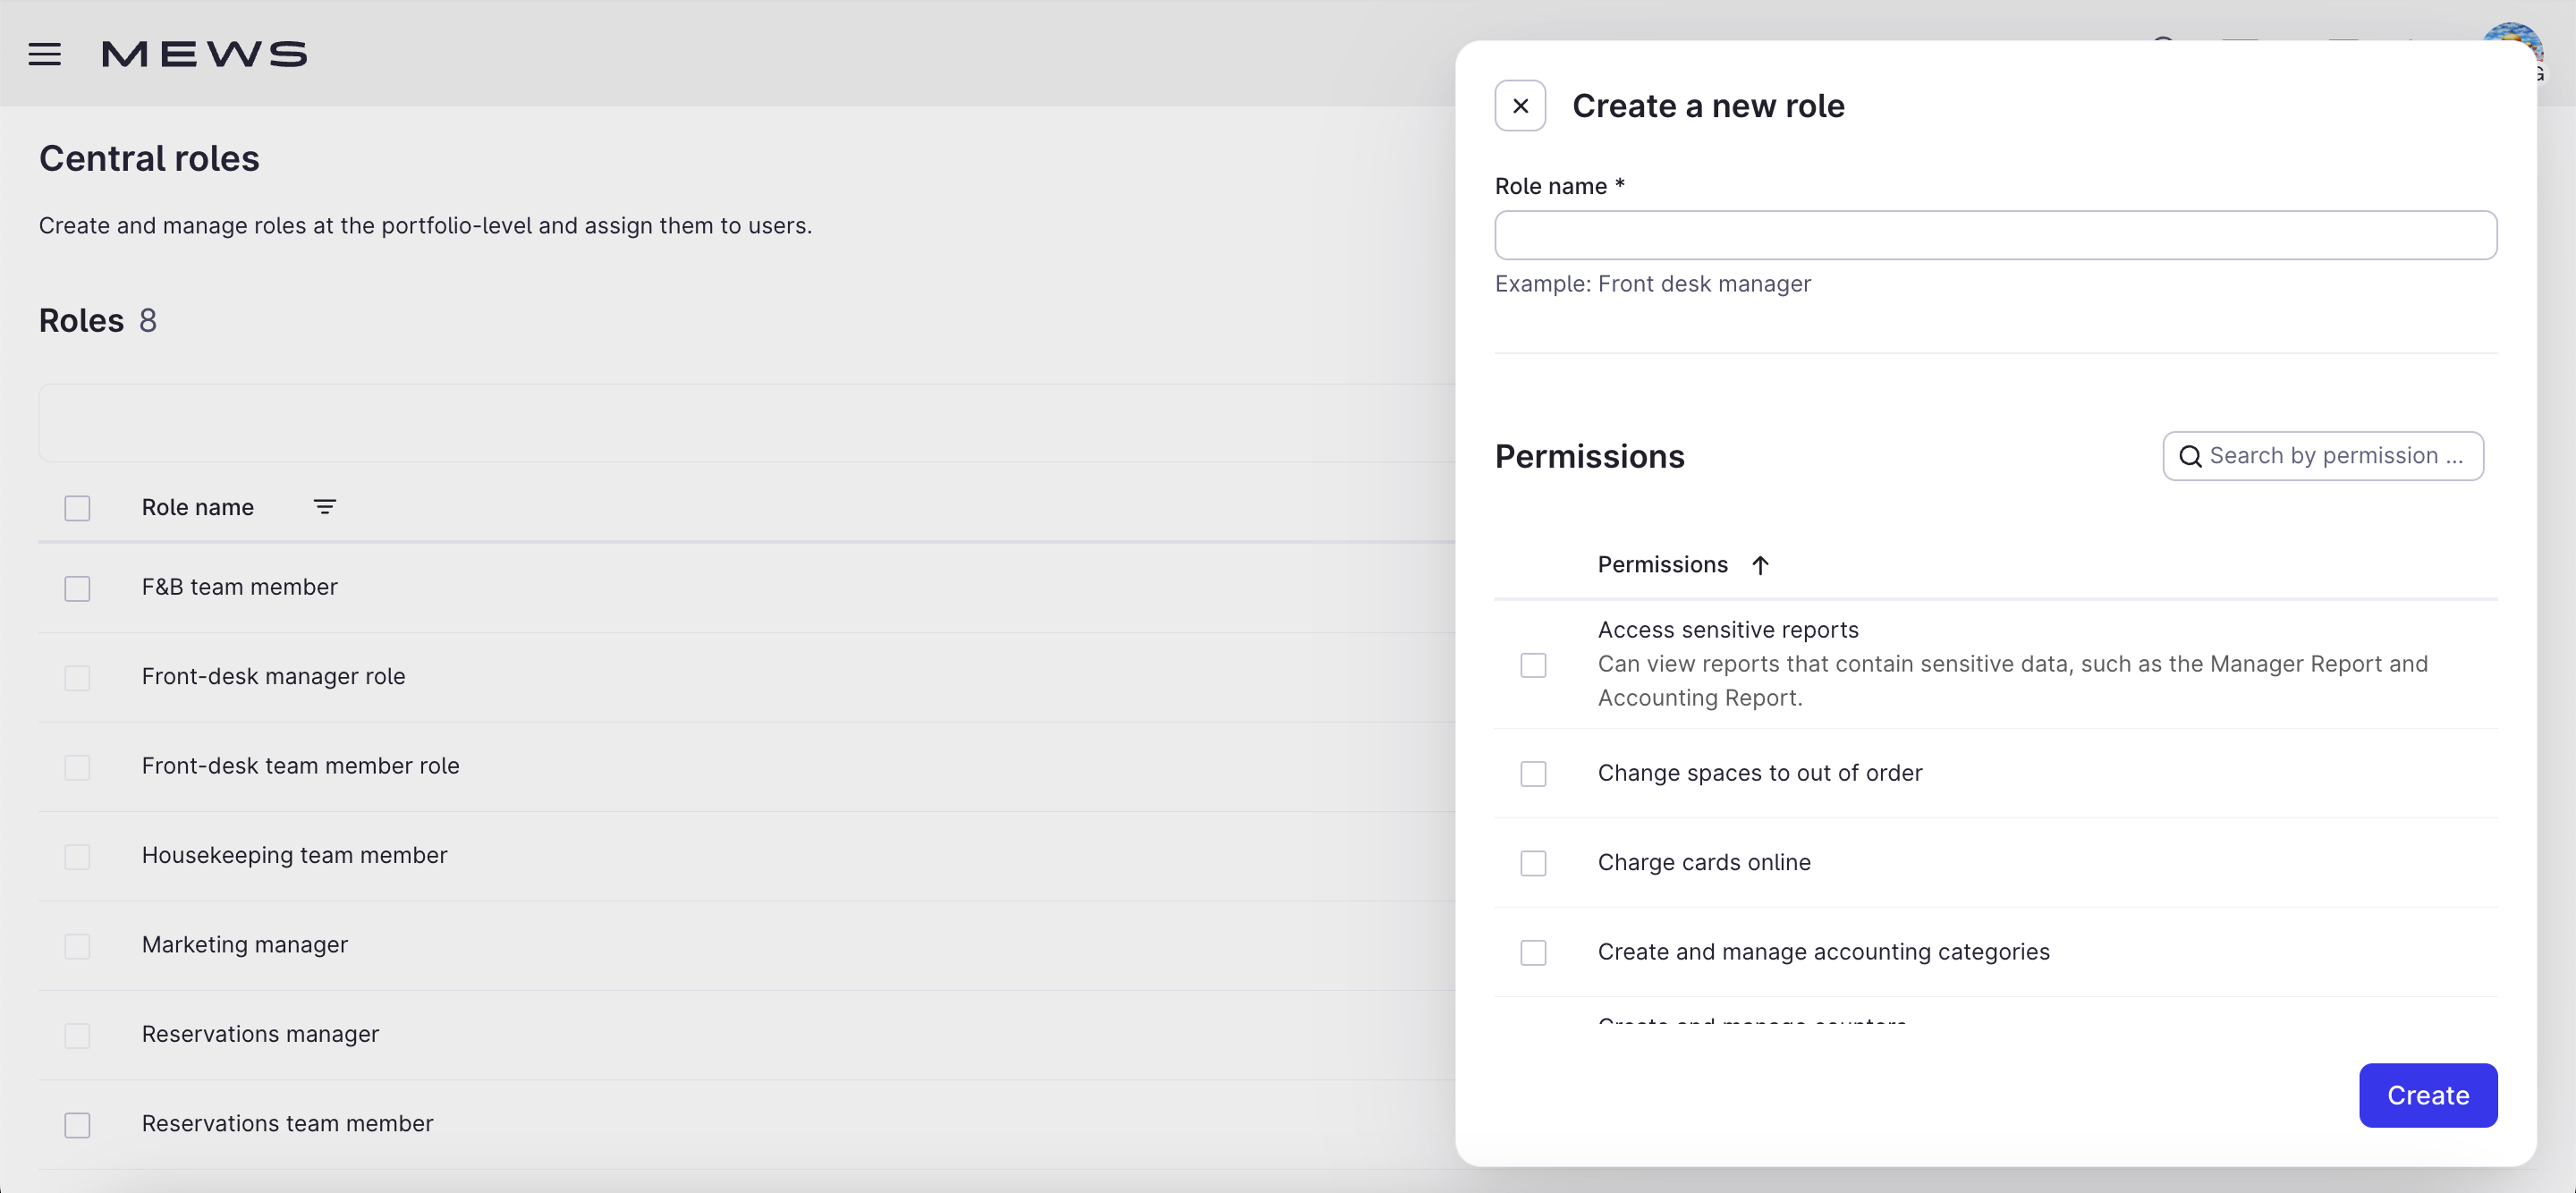Select the F&B team member checkbox
The image size is (2576, 1193).
(x=77, y=588)
